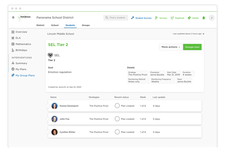Viewport: 225px width, 154px height.
Task: Click the SEL heart icon
Action: [50, 55]
